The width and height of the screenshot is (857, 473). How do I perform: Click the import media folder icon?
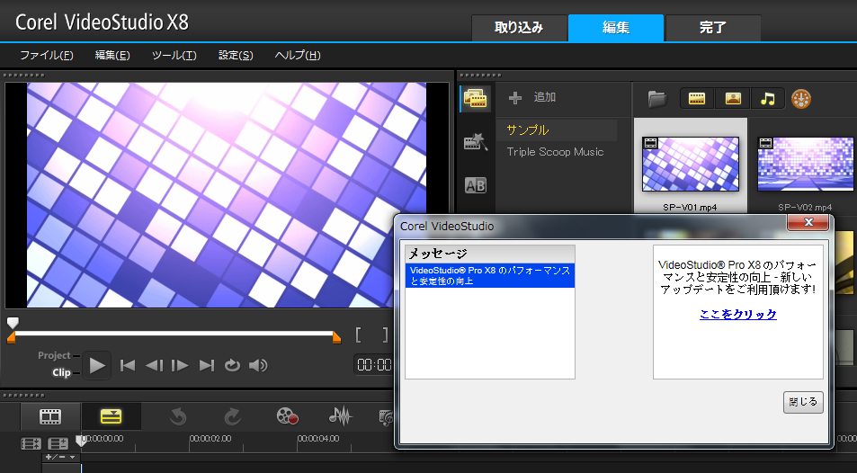[x=657, y=98]
